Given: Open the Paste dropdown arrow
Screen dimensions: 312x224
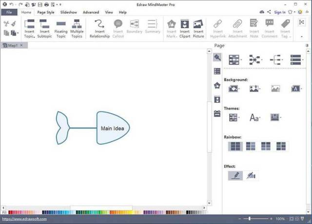Looking at the screenshot, I should [x=18, y=33].
